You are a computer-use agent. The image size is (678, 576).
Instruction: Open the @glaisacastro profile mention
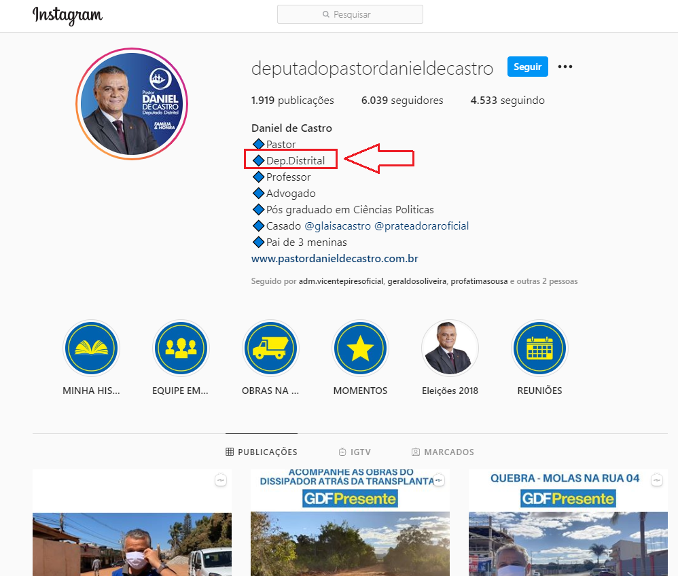click(x=338, y=226)
